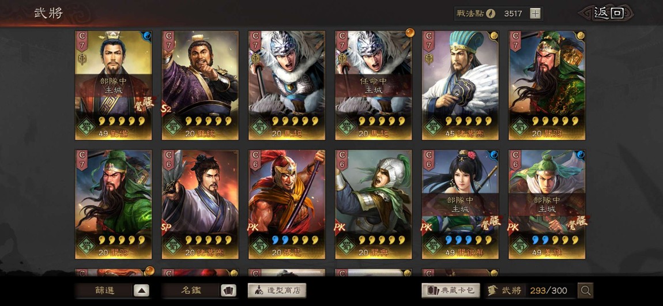Select the 諸葛亮 level 45 card
This screenshot has height=306, width=663.
coord(460,85)
